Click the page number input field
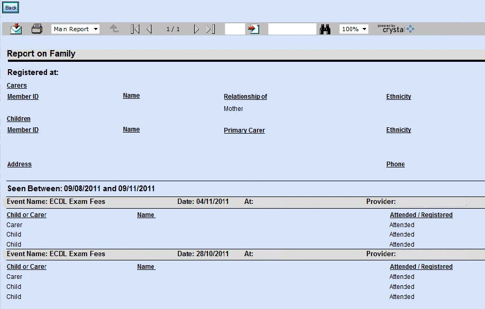 coord(234,29)
